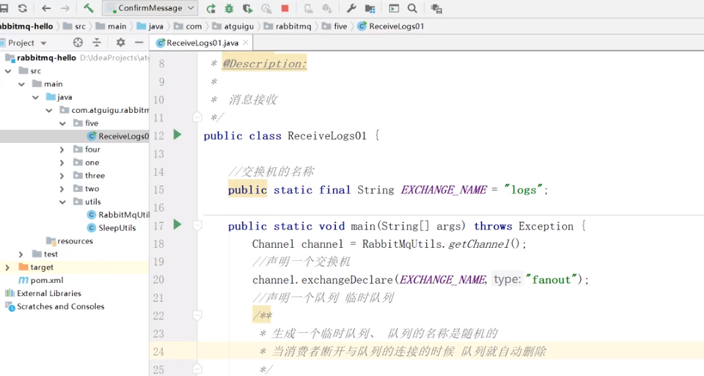The image size is (704, 376).
Task: Expand the four package
Action: (x=62, y=150)
